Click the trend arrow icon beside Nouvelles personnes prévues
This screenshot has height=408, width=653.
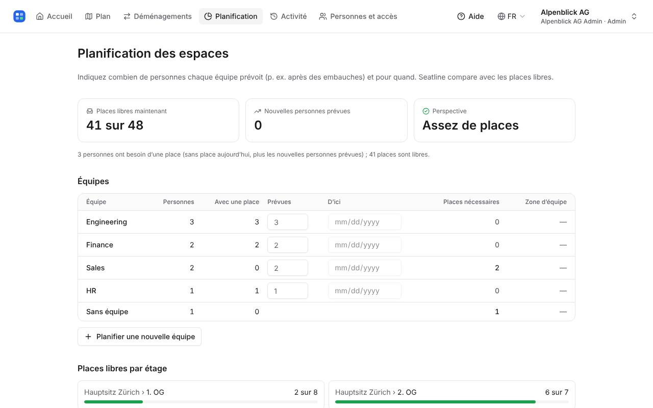coord(258,111)
